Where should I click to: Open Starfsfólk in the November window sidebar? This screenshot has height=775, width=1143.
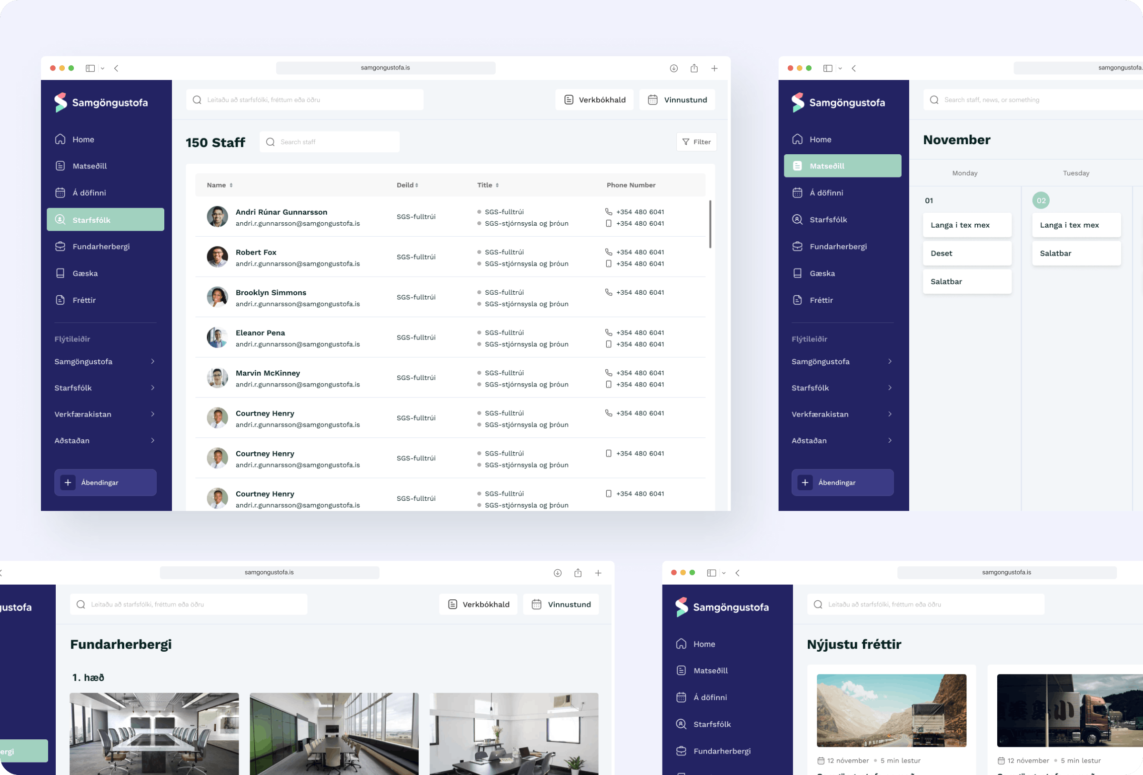[842, 219]
